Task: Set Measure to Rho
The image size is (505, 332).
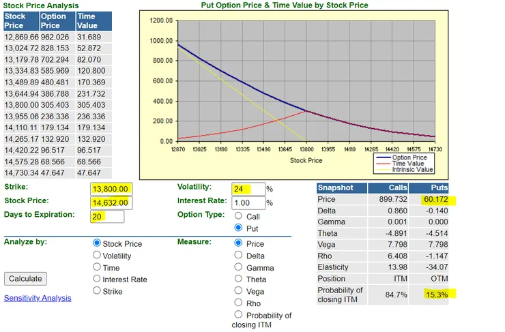Action: pyautogui.click(x=238, y=303)
